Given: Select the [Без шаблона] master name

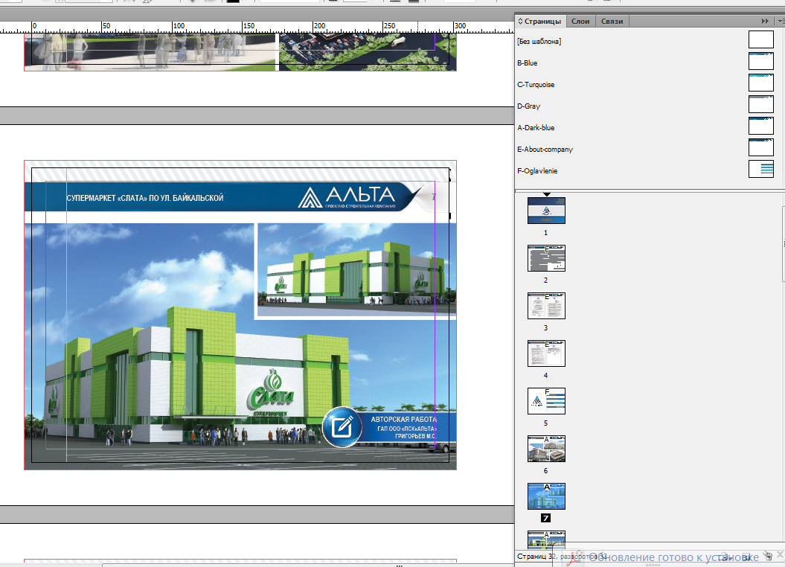Looking at the screenshot, I should click(x=539, y=42).
